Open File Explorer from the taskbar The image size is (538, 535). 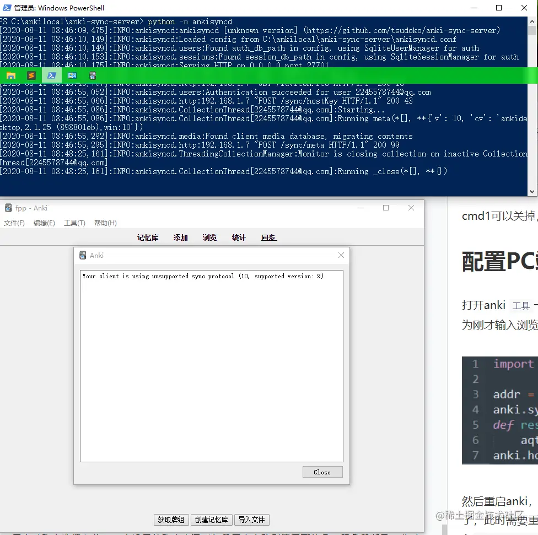click(11, 75)
